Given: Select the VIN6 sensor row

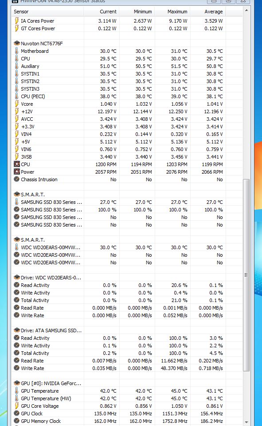Looking at the screenshot, I should [119, 149].
